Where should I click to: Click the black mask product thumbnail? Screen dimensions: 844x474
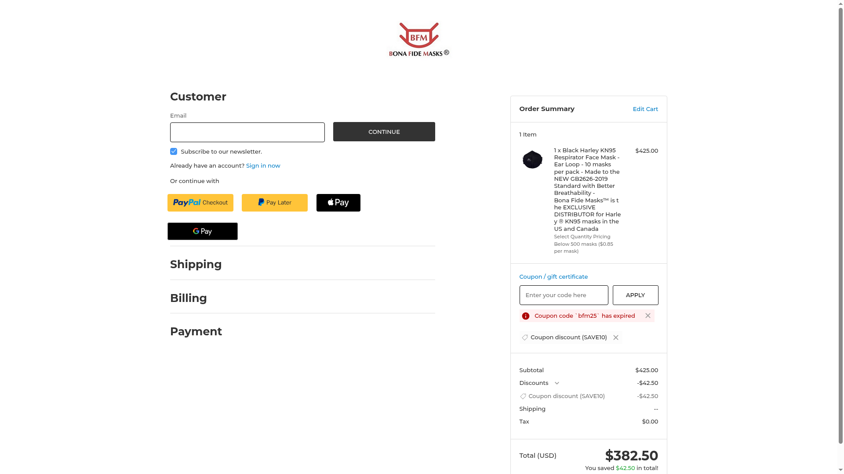tap(532, 159)
